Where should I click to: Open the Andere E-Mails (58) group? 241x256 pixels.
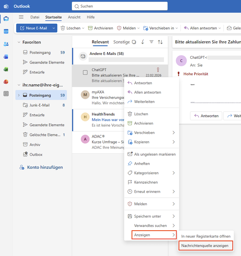pos(120,56)
